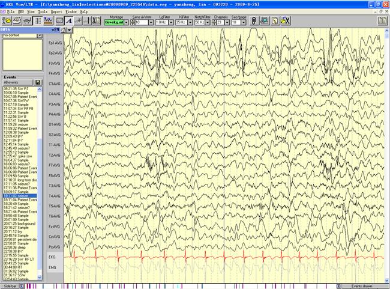
Task: Open the HiFilter 35 Hz dropdown
Action: pos(190,22)
